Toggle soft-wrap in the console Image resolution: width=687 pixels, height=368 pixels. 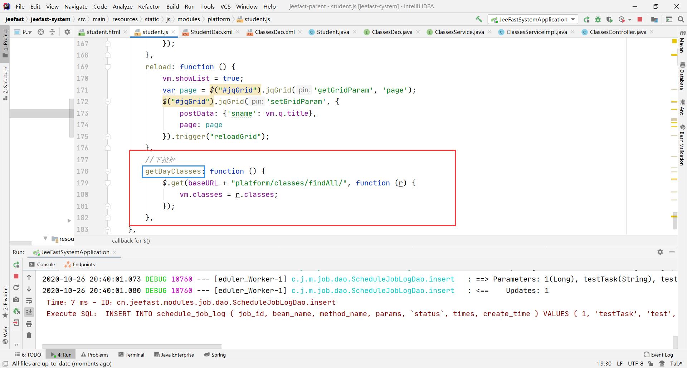[x=29, y=300]
